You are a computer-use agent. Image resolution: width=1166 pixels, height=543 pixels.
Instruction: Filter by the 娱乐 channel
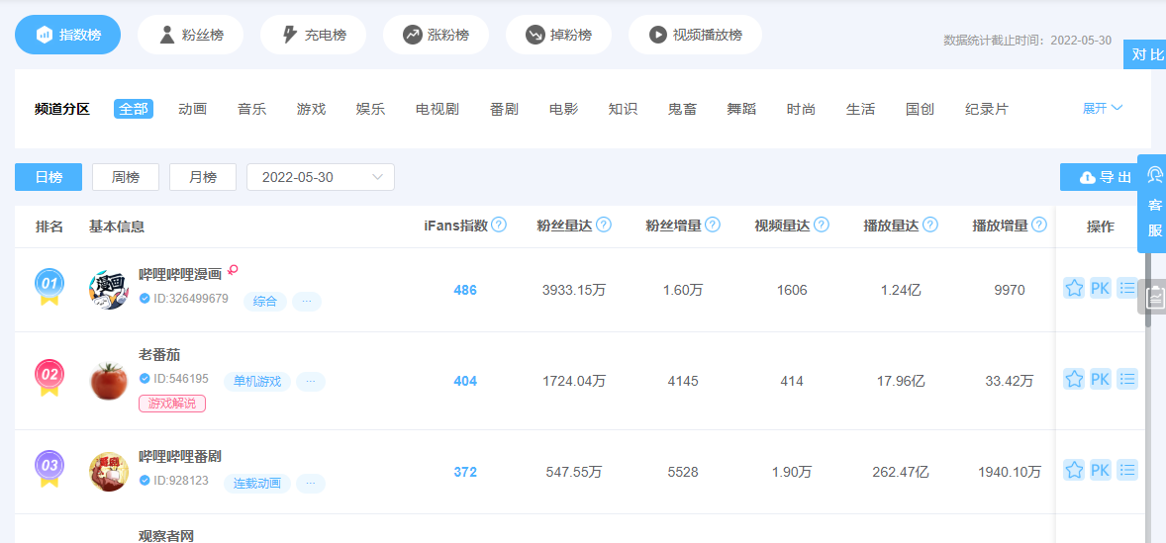pos(370,109)
